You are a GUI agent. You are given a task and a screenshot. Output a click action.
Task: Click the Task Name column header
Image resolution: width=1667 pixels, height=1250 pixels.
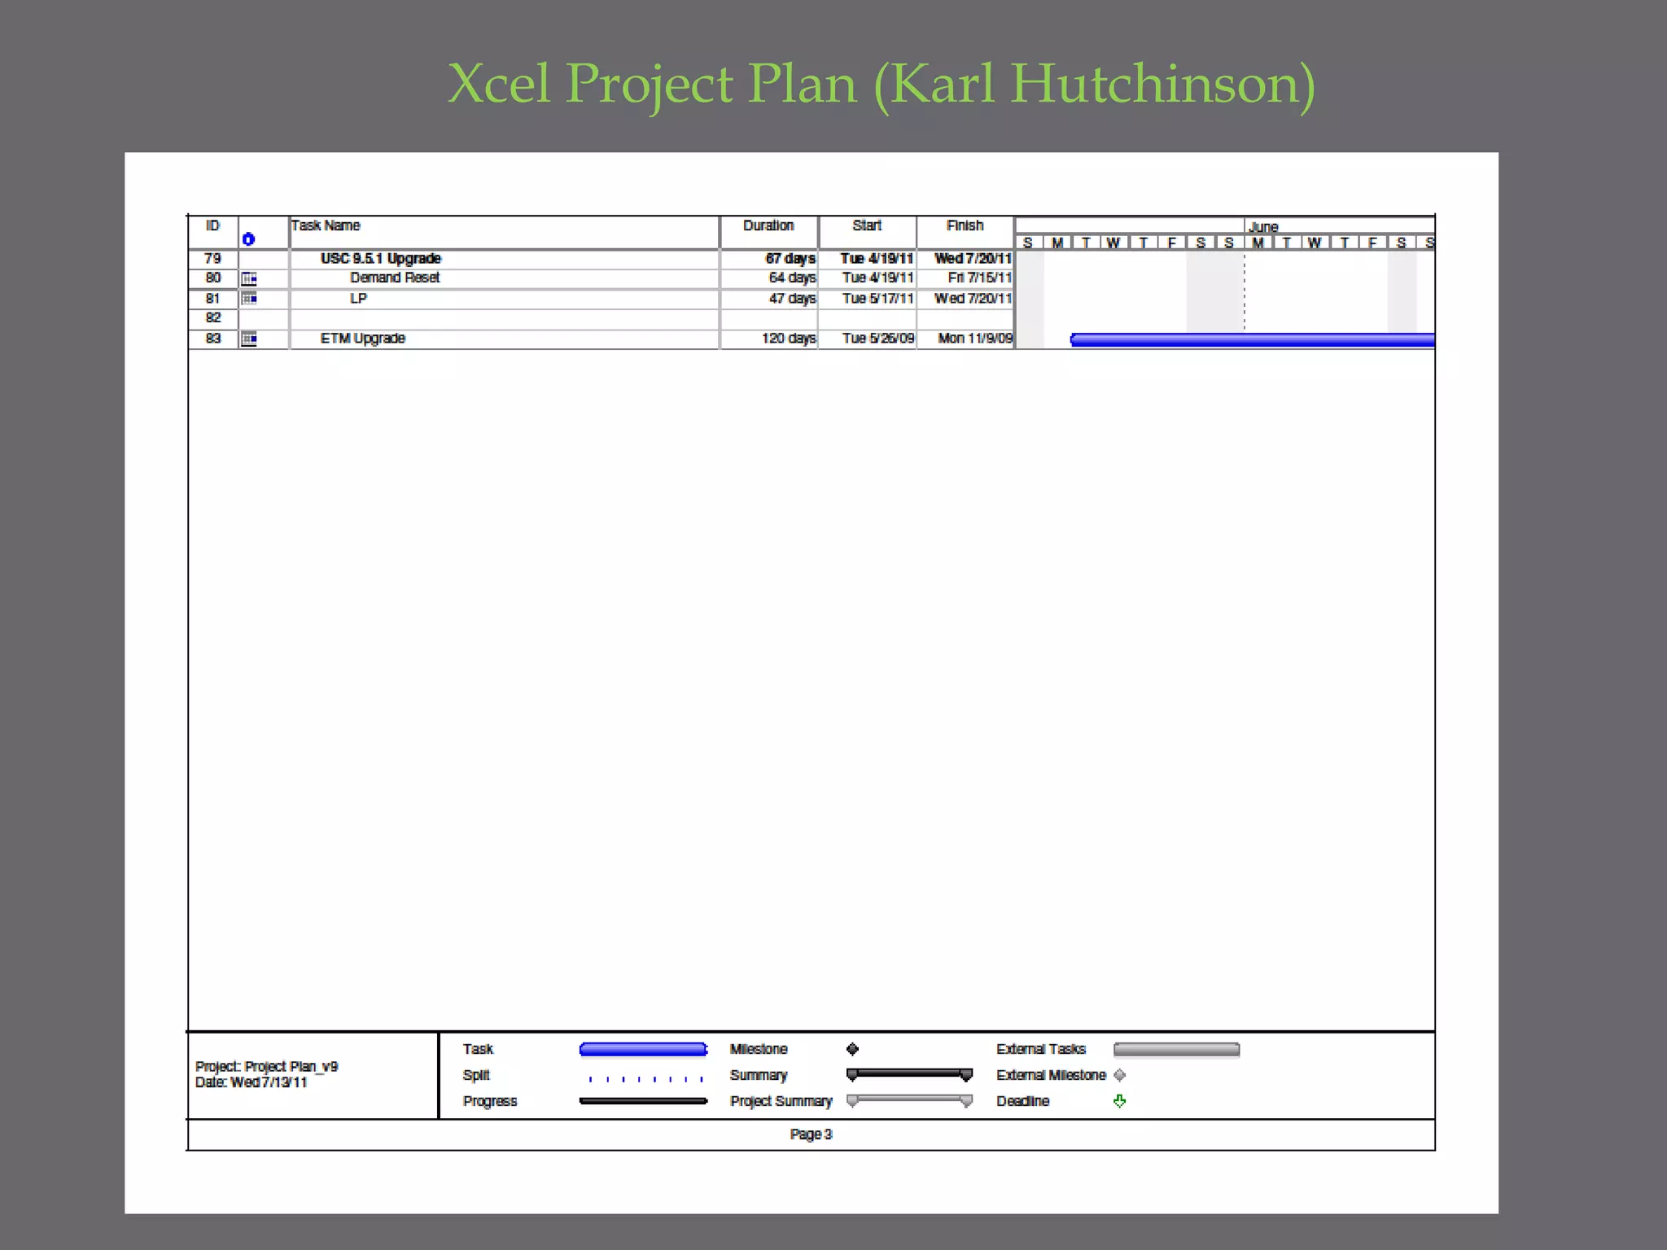pyautogui.click(x=326, y=225)
